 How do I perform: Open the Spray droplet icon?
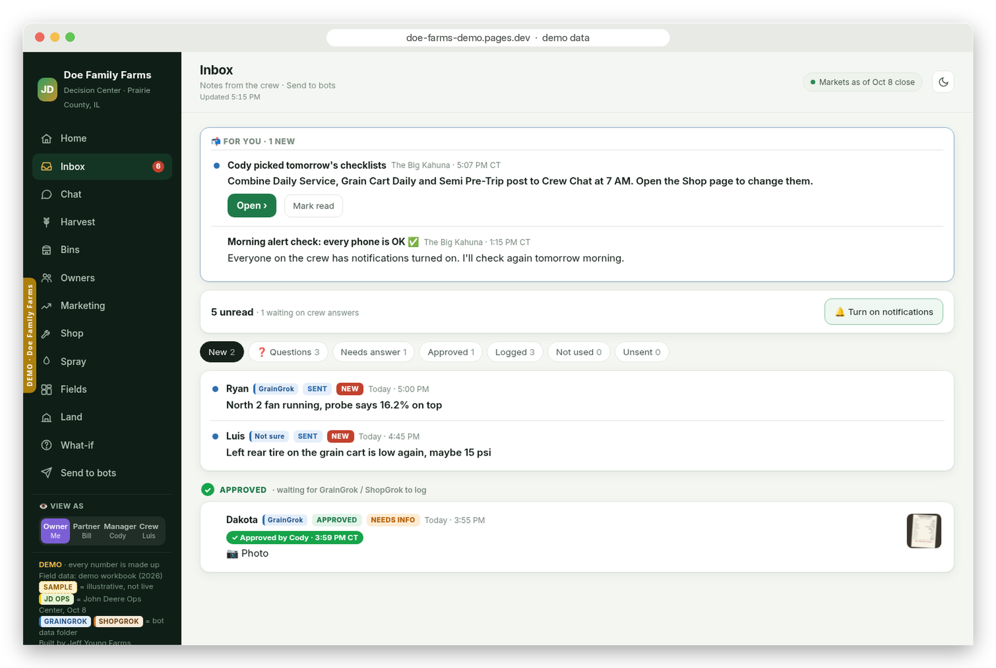[46, 361]
